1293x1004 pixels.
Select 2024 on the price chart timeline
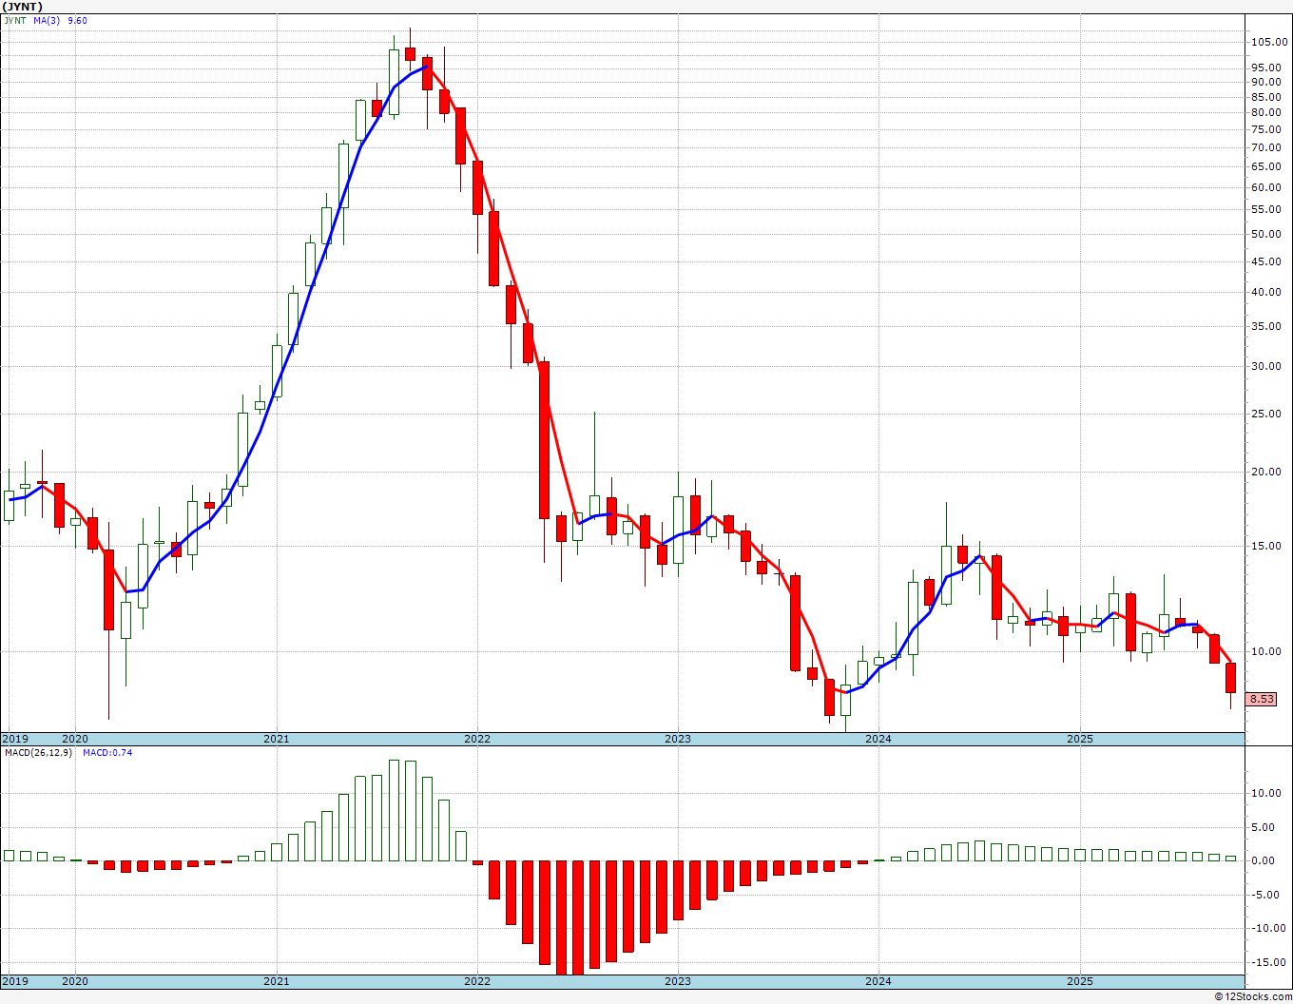[x=878, y=739]
